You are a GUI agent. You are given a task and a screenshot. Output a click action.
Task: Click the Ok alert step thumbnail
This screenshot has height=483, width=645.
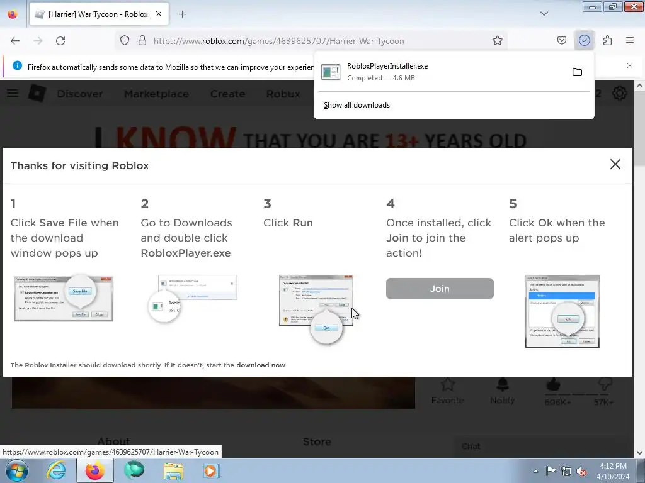(562, 311)
